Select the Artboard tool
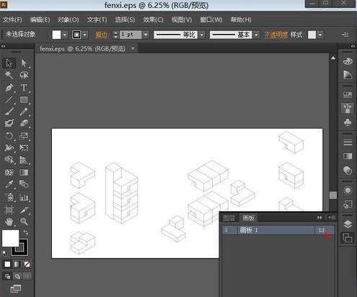357x297 pixels. (9, 210)
